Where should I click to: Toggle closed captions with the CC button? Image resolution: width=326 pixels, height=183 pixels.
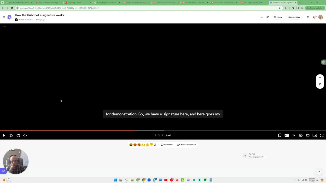point(287,135)
